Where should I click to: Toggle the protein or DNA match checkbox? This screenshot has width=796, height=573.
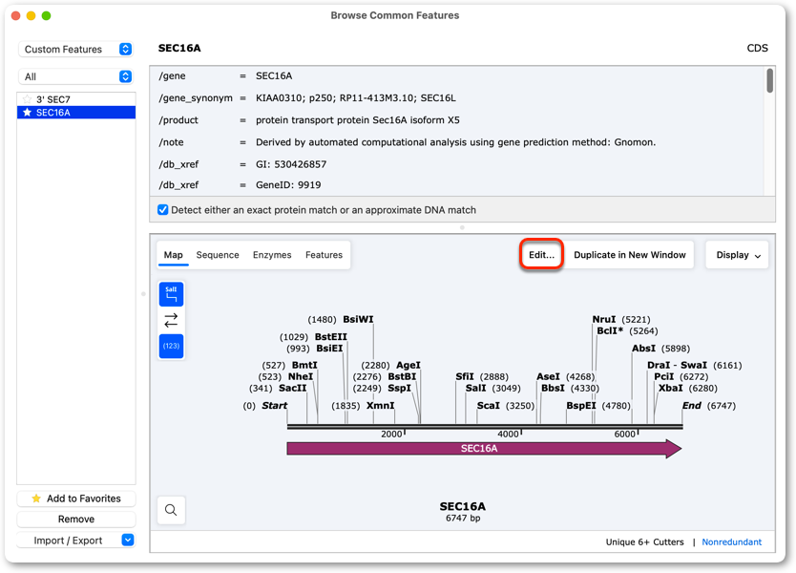tap(163, 210)
